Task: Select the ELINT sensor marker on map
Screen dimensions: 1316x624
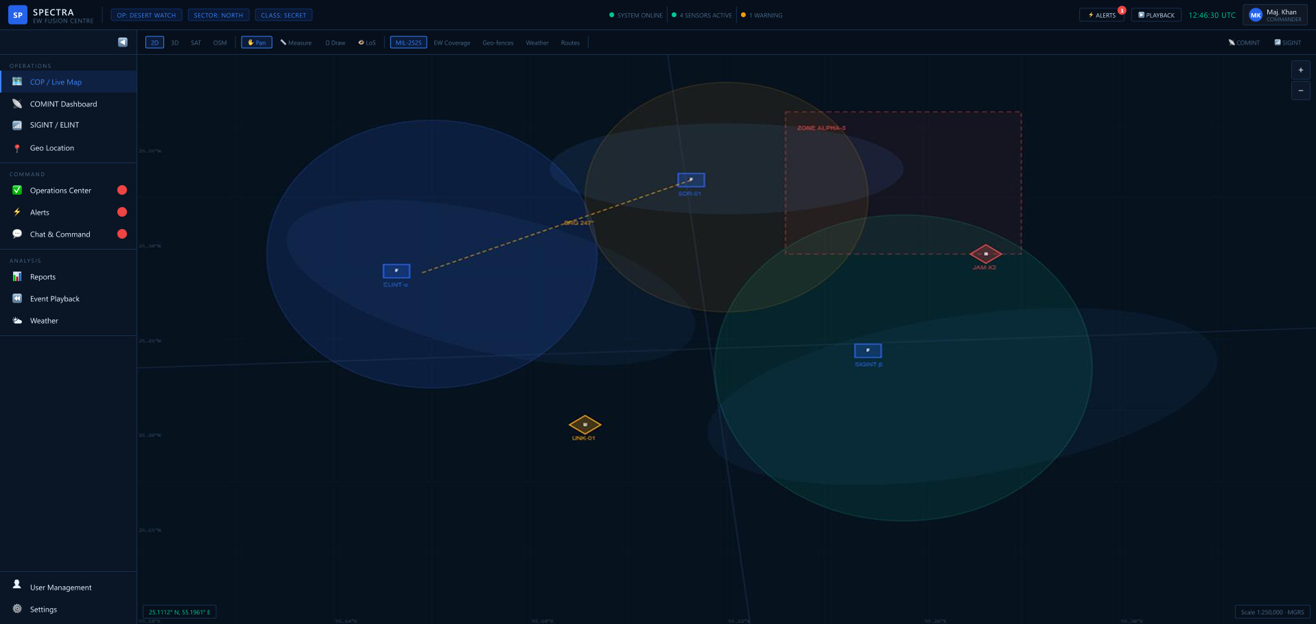Action: coord(396,271)
